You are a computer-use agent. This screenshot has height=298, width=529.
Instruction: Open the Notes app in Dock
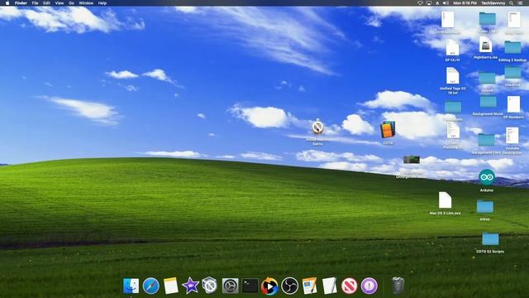click(x=171, y=286)
